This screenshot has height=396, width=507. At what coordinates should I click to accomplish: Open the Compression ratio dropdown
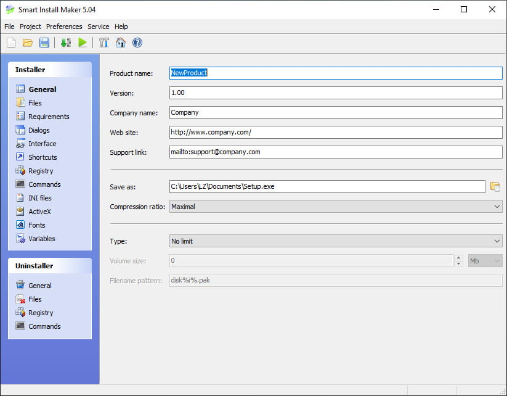(x=336, y=207)
